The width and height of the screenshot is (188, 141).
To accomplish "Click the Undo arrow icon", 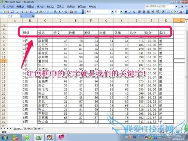I will [48, 12].
